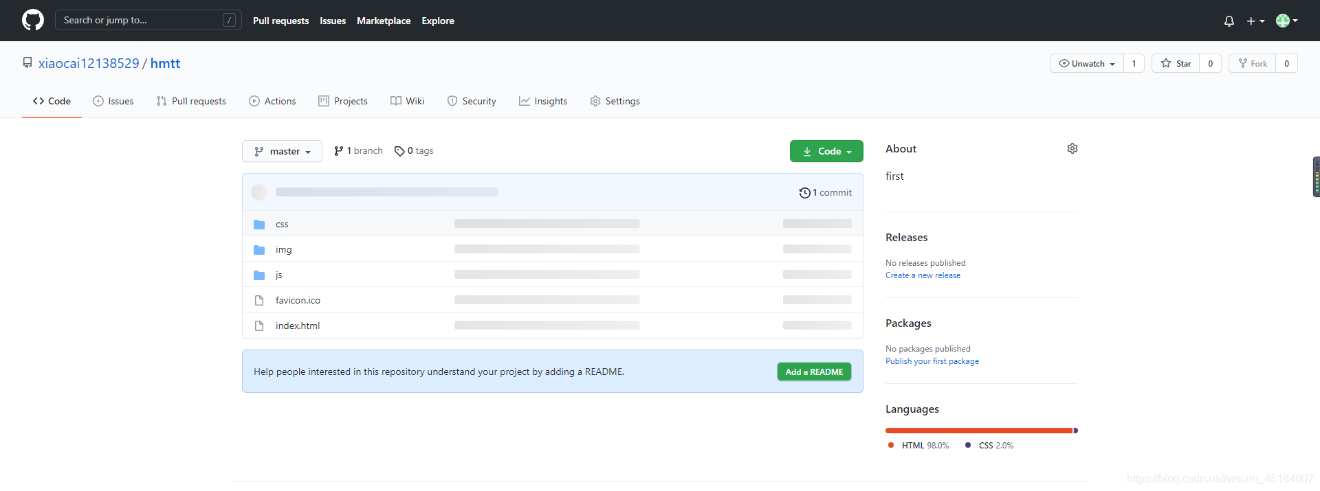
Task: Click the page scrollbar thumb
Action: point(1317,177)
